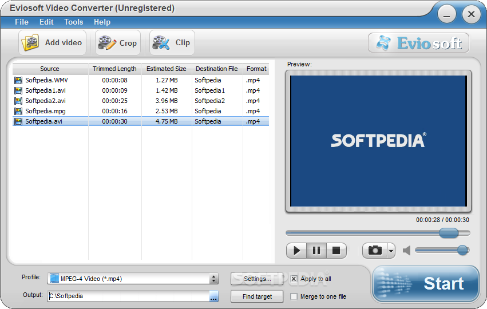Click estimated size 1.42 MB

[x=167, y=90]
